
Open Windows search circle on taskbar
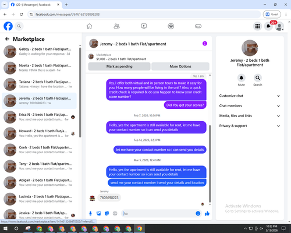(x=16, y=228)
